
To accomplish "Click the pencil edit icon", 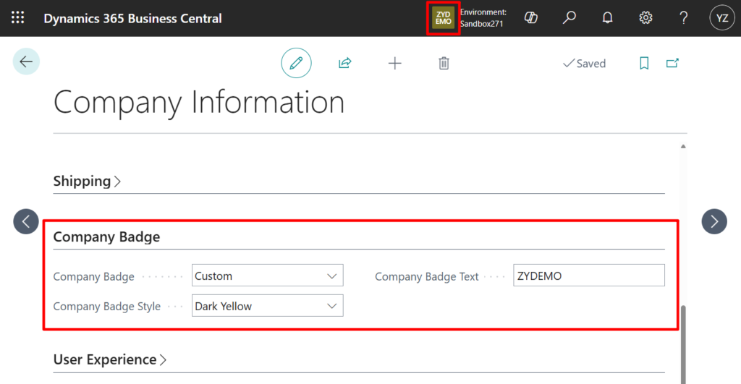I will coord(296,64).
